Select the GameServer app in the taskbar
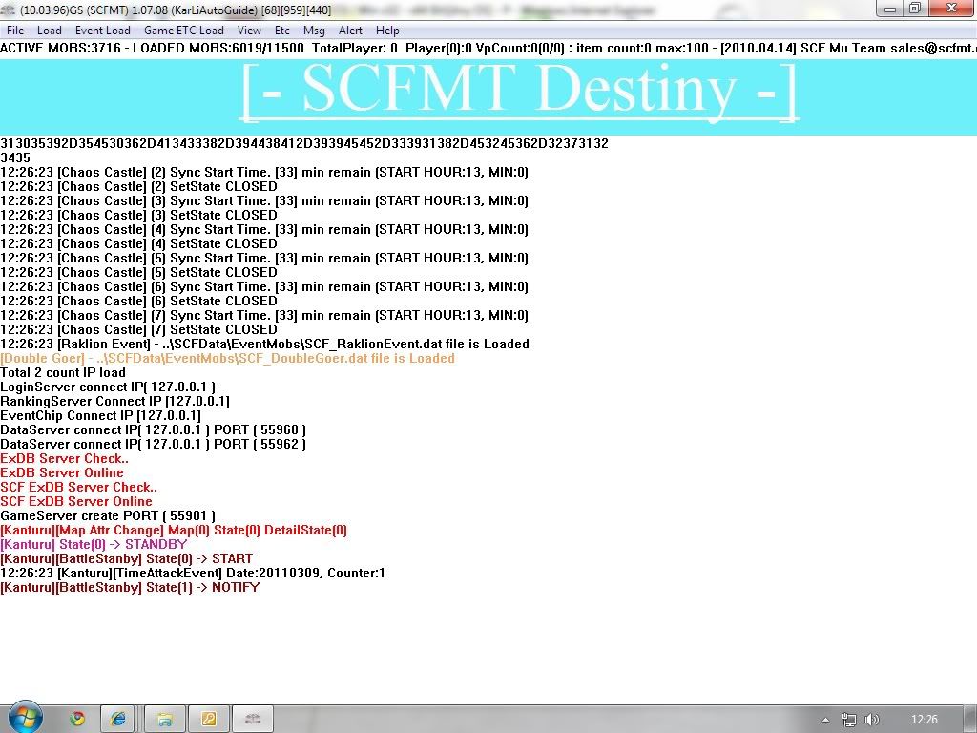Screen dimensions: 977x733 click(x=253, y=719)
